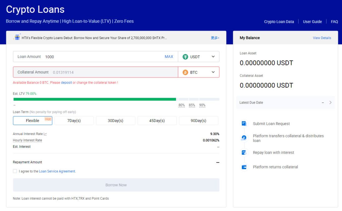This screenshot has width=342, height=211.
Task: Click the Loan Amount input field
Action: (95, 57)
